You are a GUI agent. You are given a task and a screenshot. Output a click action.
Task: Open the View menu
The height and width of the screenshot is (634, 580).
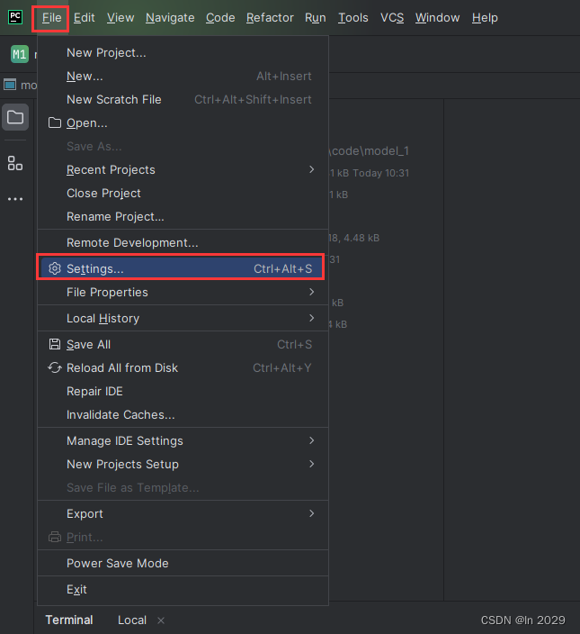[120, 18]
